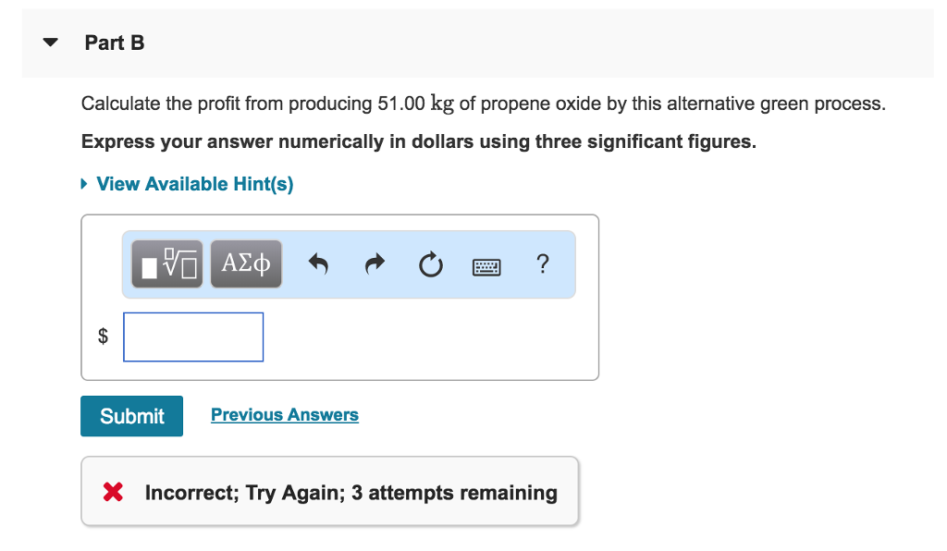Click the Incorrect; Try Again feedback box
Viewport: 947px width, 551px height.
tap(330, 491)
